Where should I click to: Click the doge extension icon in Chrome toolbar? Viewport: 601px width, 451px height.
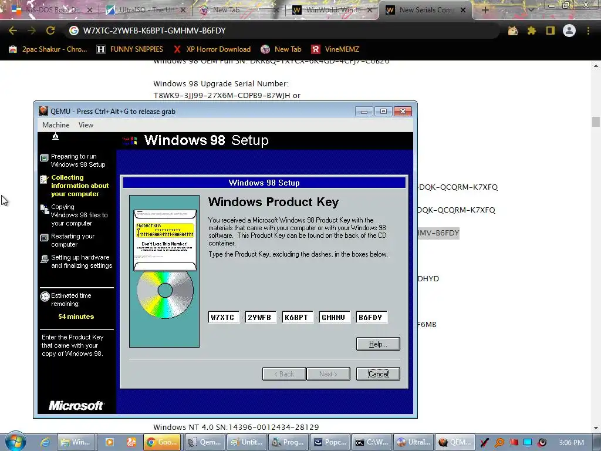[x=513, y=31]
